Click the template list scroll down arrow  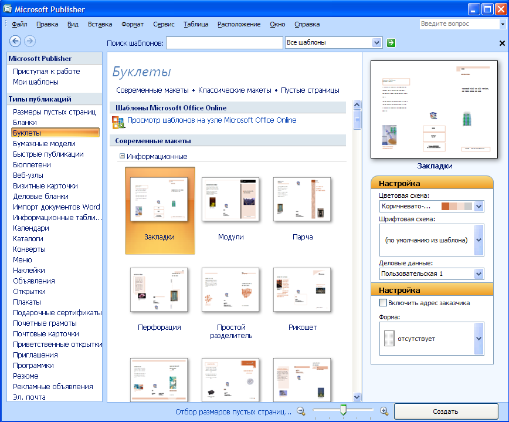point(357,397)
